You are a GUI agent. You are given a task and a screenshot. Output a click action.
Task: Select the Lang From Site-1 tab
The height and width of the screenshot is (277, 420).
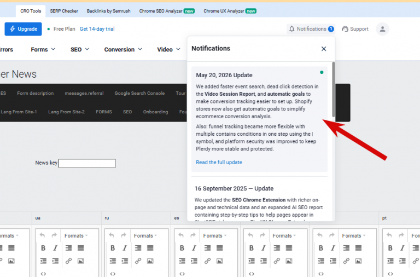19,112
